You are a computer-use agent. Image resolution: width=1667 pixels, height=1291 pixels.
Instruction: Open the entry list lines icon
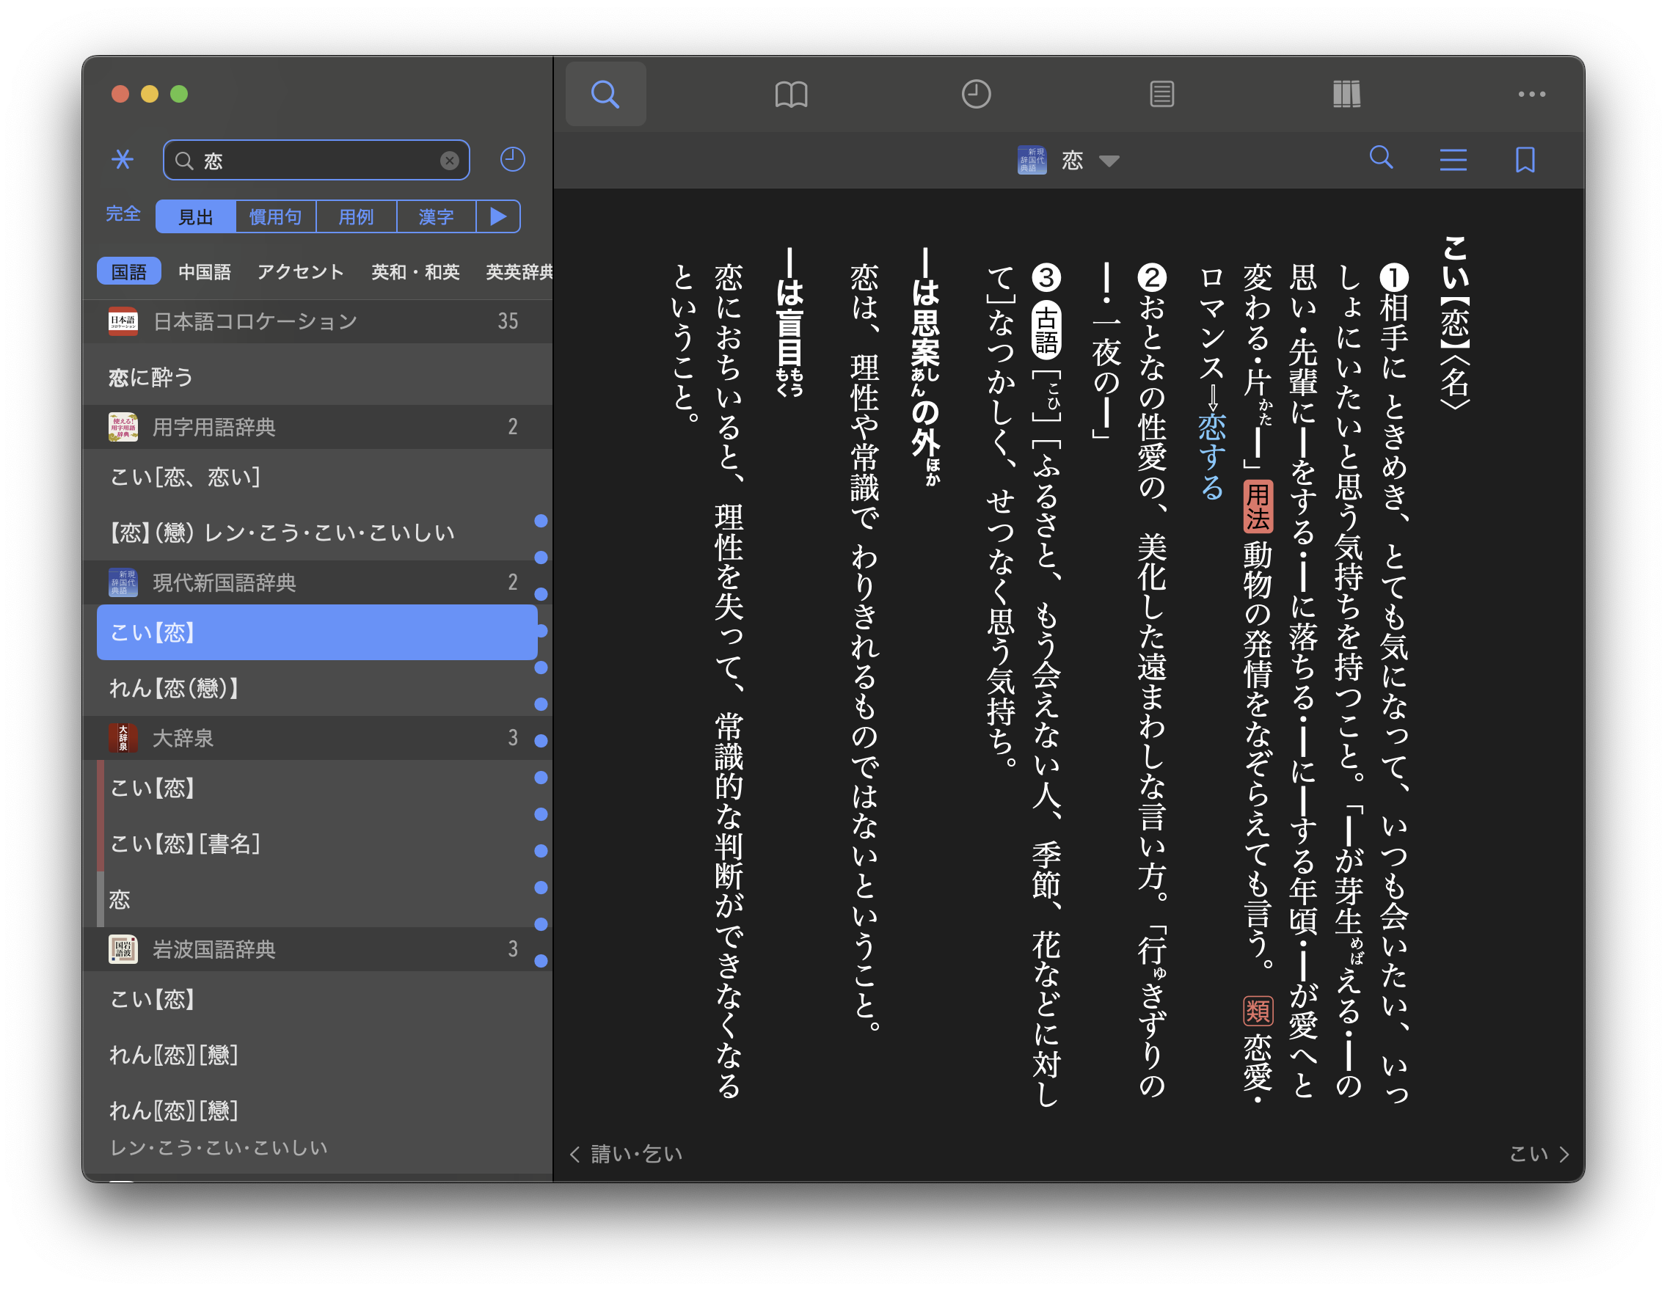click(x=1453, y=159)
